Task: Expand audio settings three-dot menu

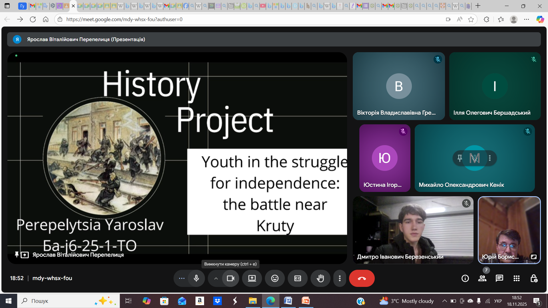Action: point(182,278)
